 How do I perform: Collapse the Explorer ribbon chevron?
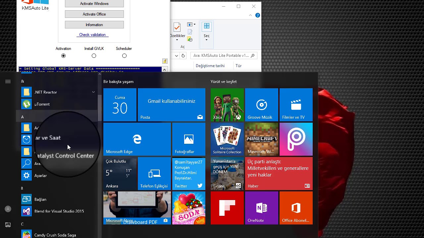[x=251, y=15]
